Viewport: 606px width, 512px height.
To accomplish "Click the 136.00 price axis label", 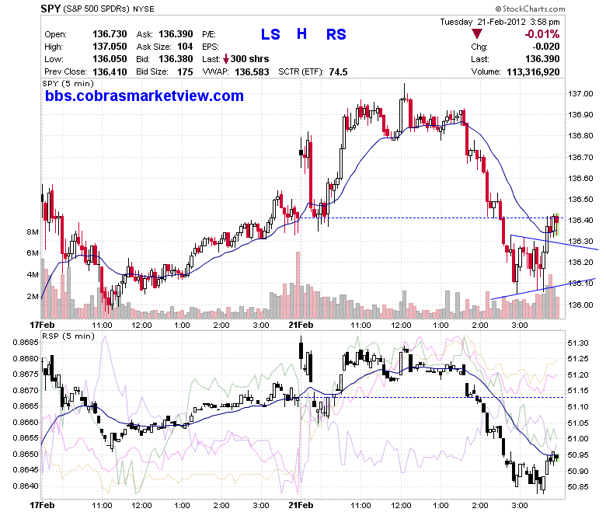I will pyautogui.click(x=580, y=305).
